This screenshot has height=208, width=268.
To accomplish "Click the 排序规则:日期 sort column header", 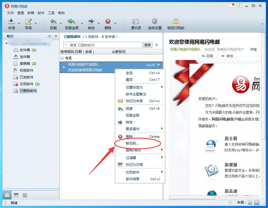I will 85,52.
